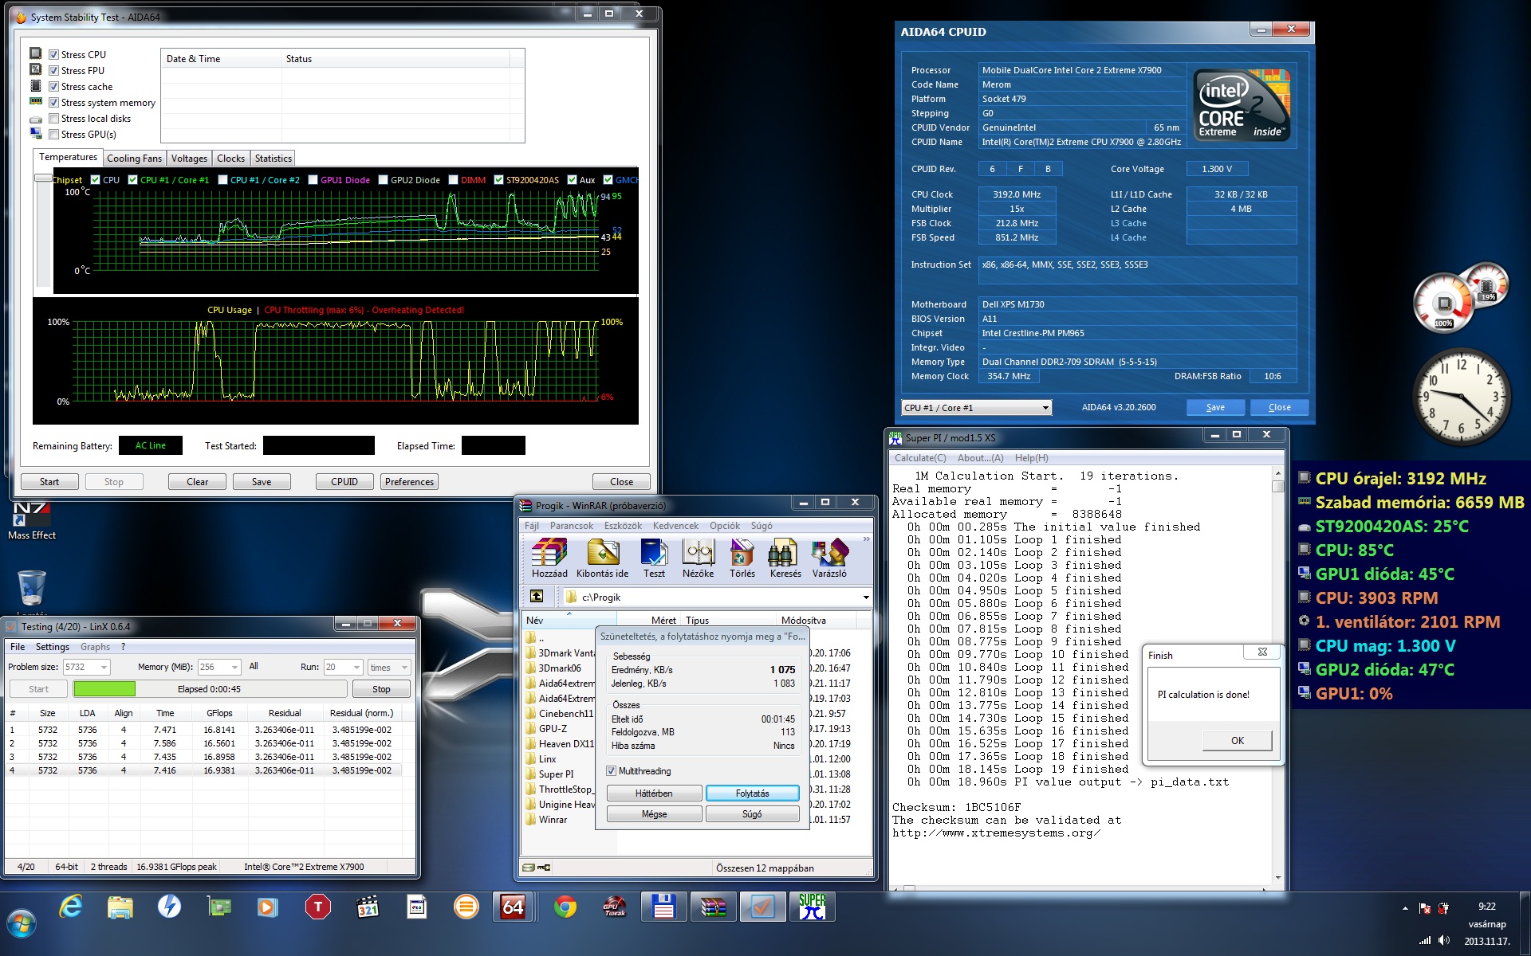Switch to the Cooling Fans tab
This screenshot has width=1531, height=956.
click(134, 159)
